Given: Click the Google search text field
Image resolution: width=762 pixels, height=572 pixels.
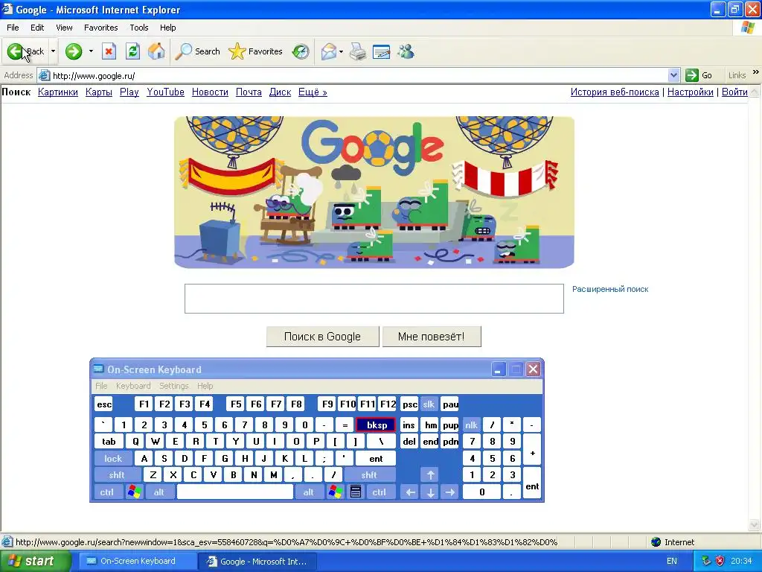Looking at the screenshot, I should pos(374,299).
